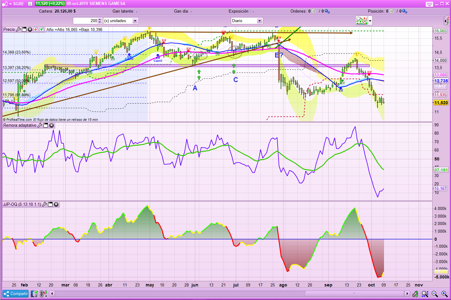Click the blue 12,735 moving average price tag

click(x=441, y=81)
